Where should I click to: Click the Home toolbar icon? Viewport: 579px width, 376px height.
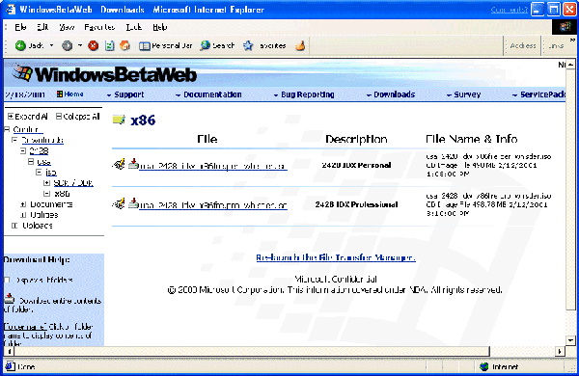point(125,45)
